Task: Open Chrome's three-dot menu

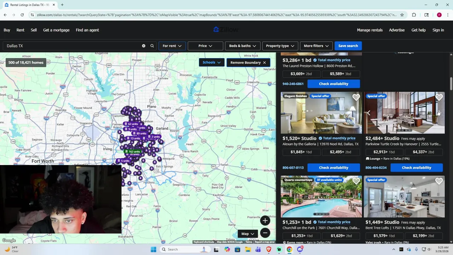Action: 448,15
